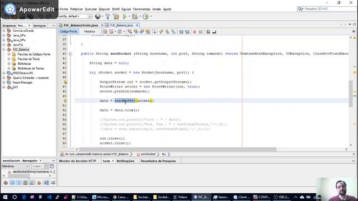Click the find next occurrence icon
358x201 pixels.
click(x=142, y=32)
